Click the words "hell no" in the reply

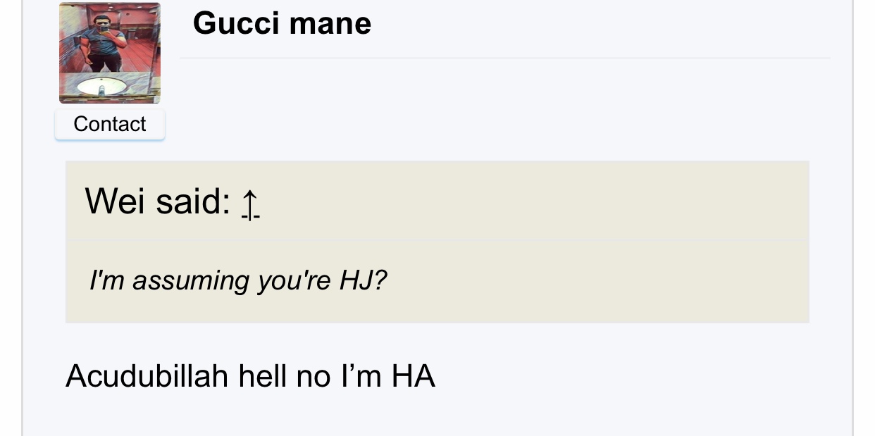pos(284,376)
